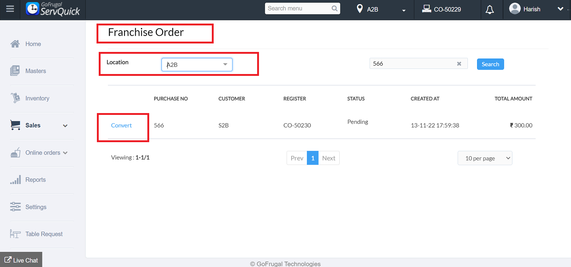Clear the 566 search text with X
Image resolution: width=571 pixels, height=267 pixels.
coord(459,64)
